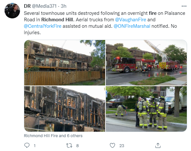Open firefighters standing on street photo
This screenshot has height=151, width=191.
tap(146, 109)
